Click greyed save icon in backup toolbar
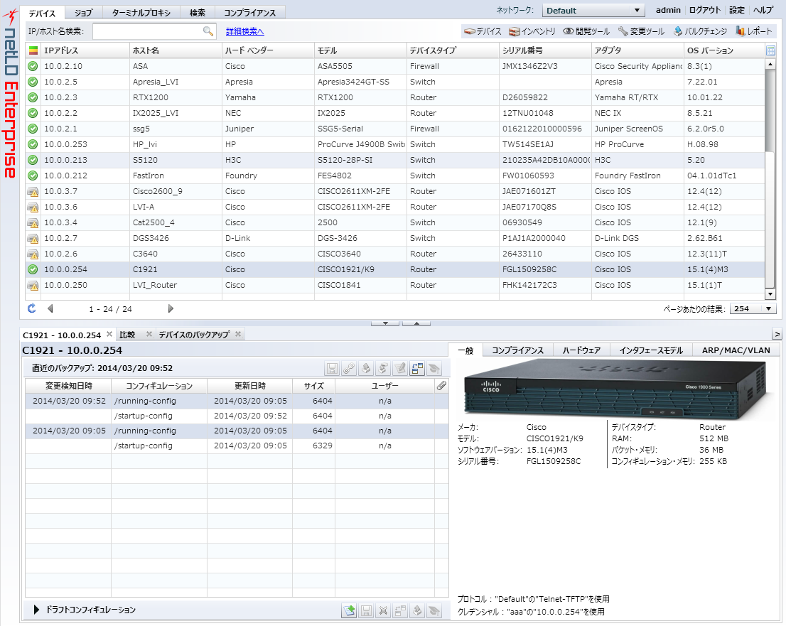The width and height of the screenshot is (786, 626). (332, 369)
